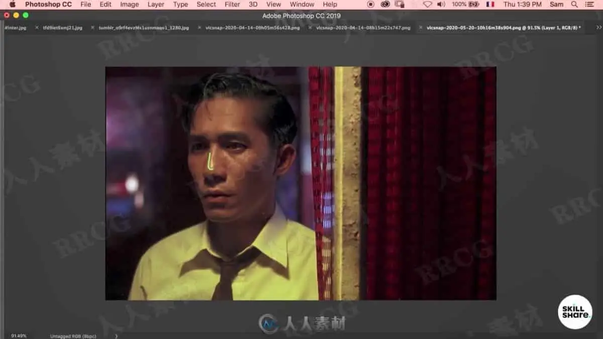Screen dimensions: 603x339
Task: Switch to the tumblr_o9rf4evzMx1usnmaqo1_1280.jpg tab
Action: click(x=144, y=28)
